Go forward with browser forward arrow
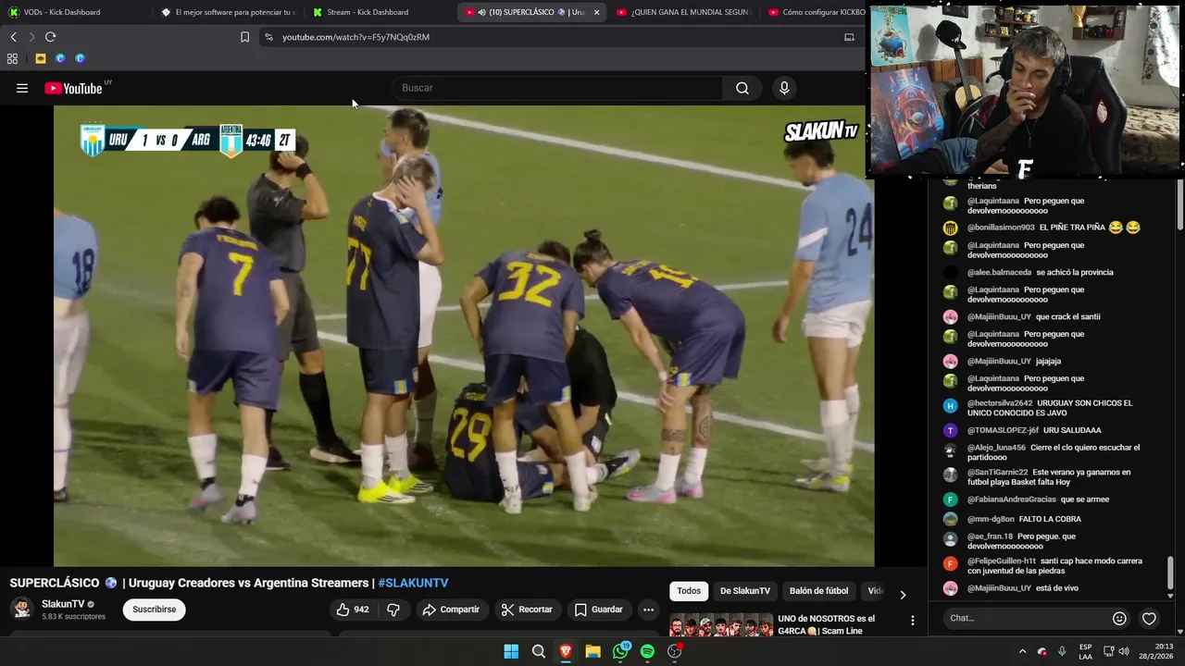The height and width of the screenshot is (666, 1185). pyautogui.click(x=31, y=37)
